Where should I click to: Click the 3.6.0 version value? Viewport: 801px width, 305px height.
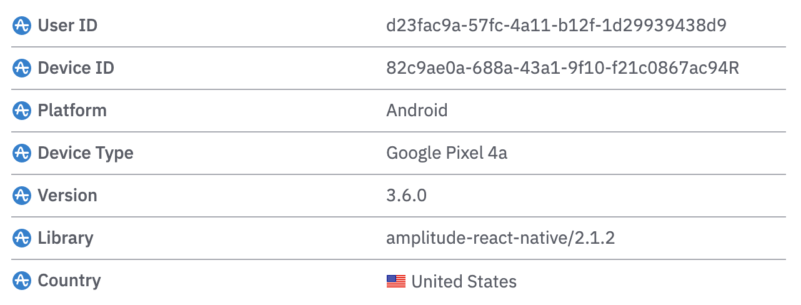tap(407, 196)
